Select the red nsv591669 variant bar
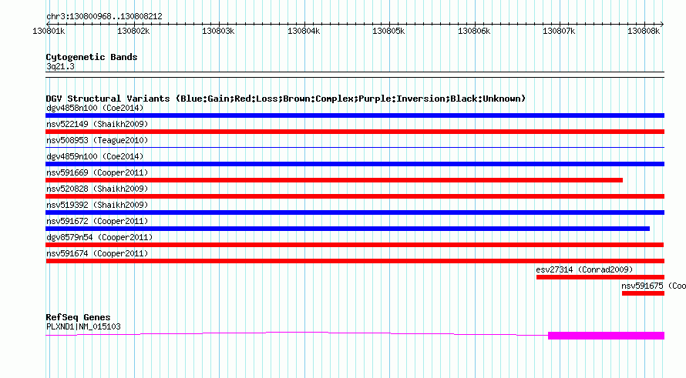The width and height of the screenshot is (686, 378). click(x=335, y=180)
